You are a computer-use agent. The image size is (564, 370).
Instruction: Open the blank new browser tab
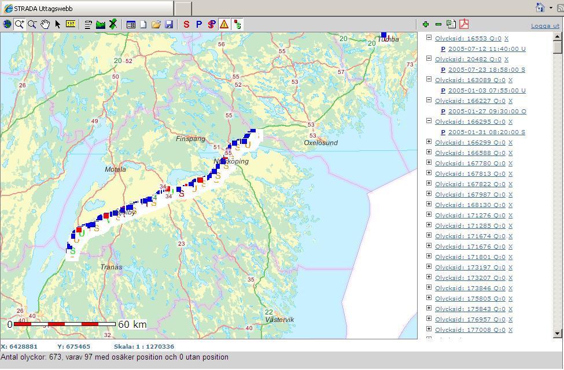pyautogui.click(x=183, y=8)
